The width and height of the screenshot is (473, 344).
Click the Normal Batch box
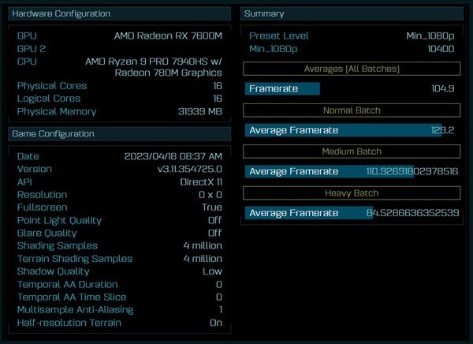352,110
